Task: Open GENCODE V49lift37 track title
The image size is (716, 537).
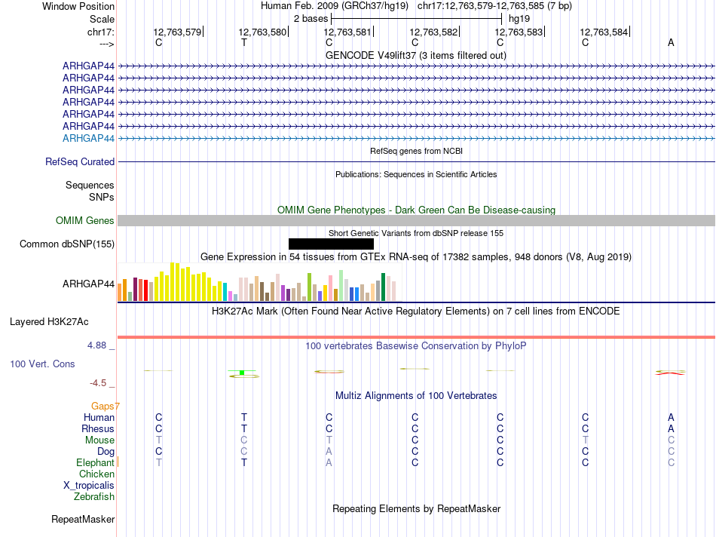Action: [416, 55]
